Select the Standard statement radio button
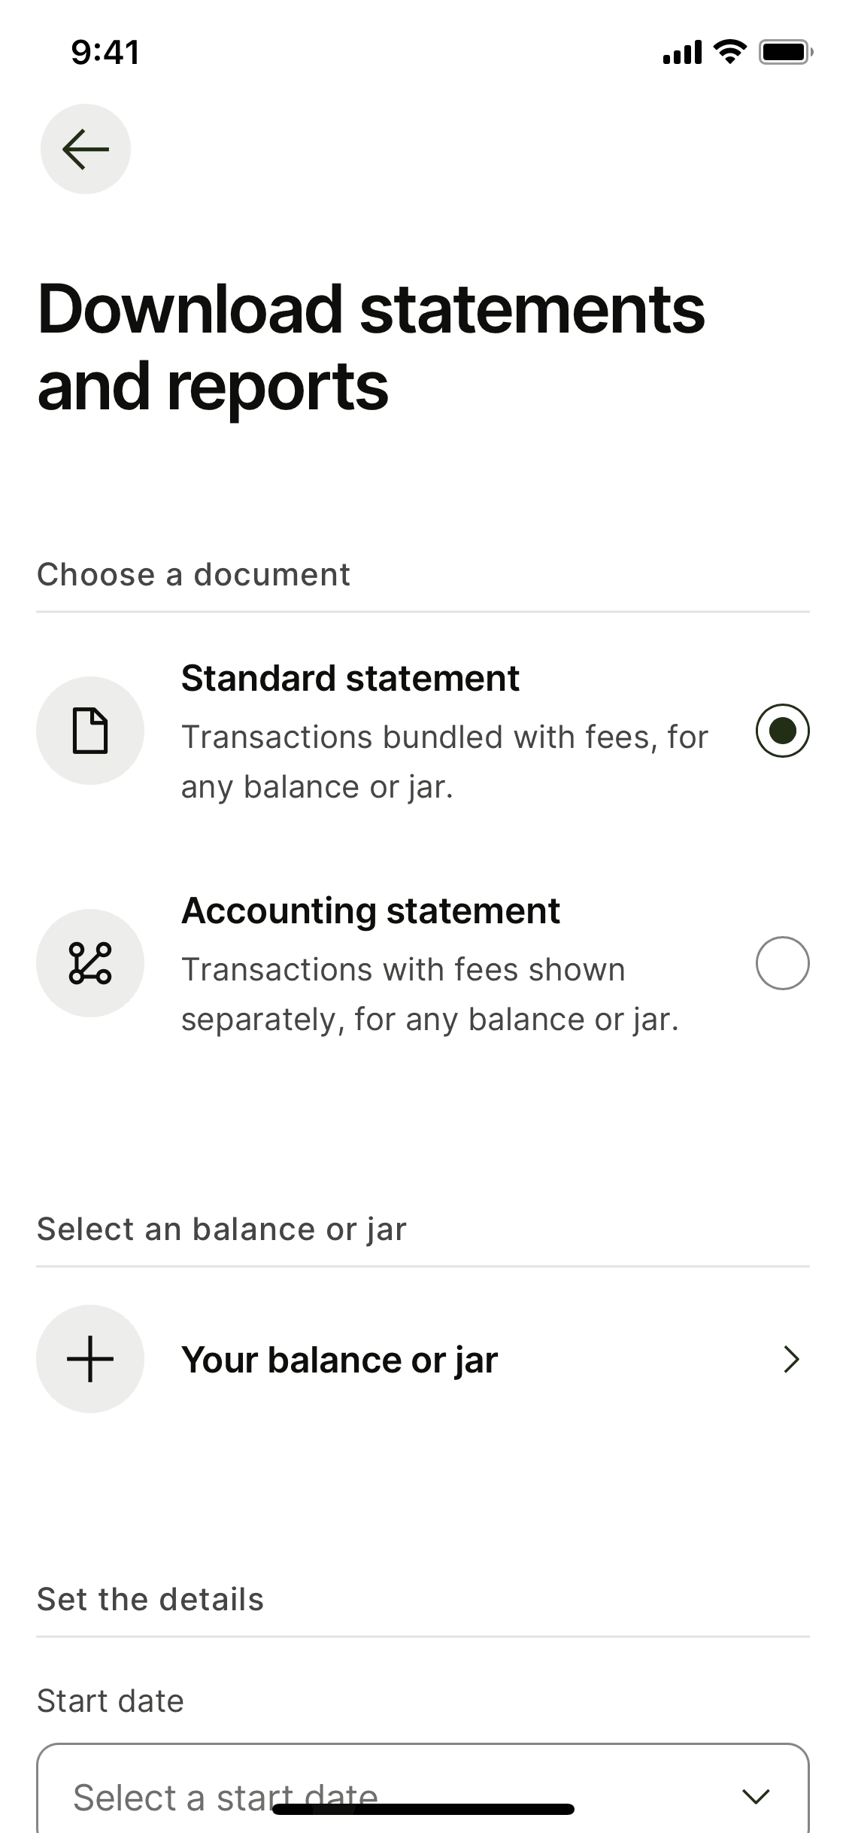This screenshot has height=1833, width=846. point(782,731)
